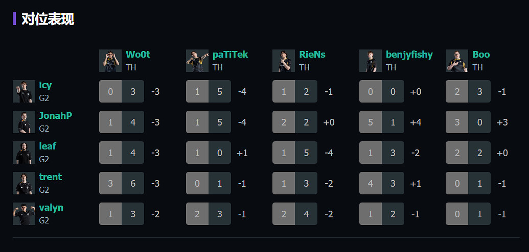Select valyn versus Boo duel score
The height and width of the screenshot is (252, 529).
click(468, 214)
